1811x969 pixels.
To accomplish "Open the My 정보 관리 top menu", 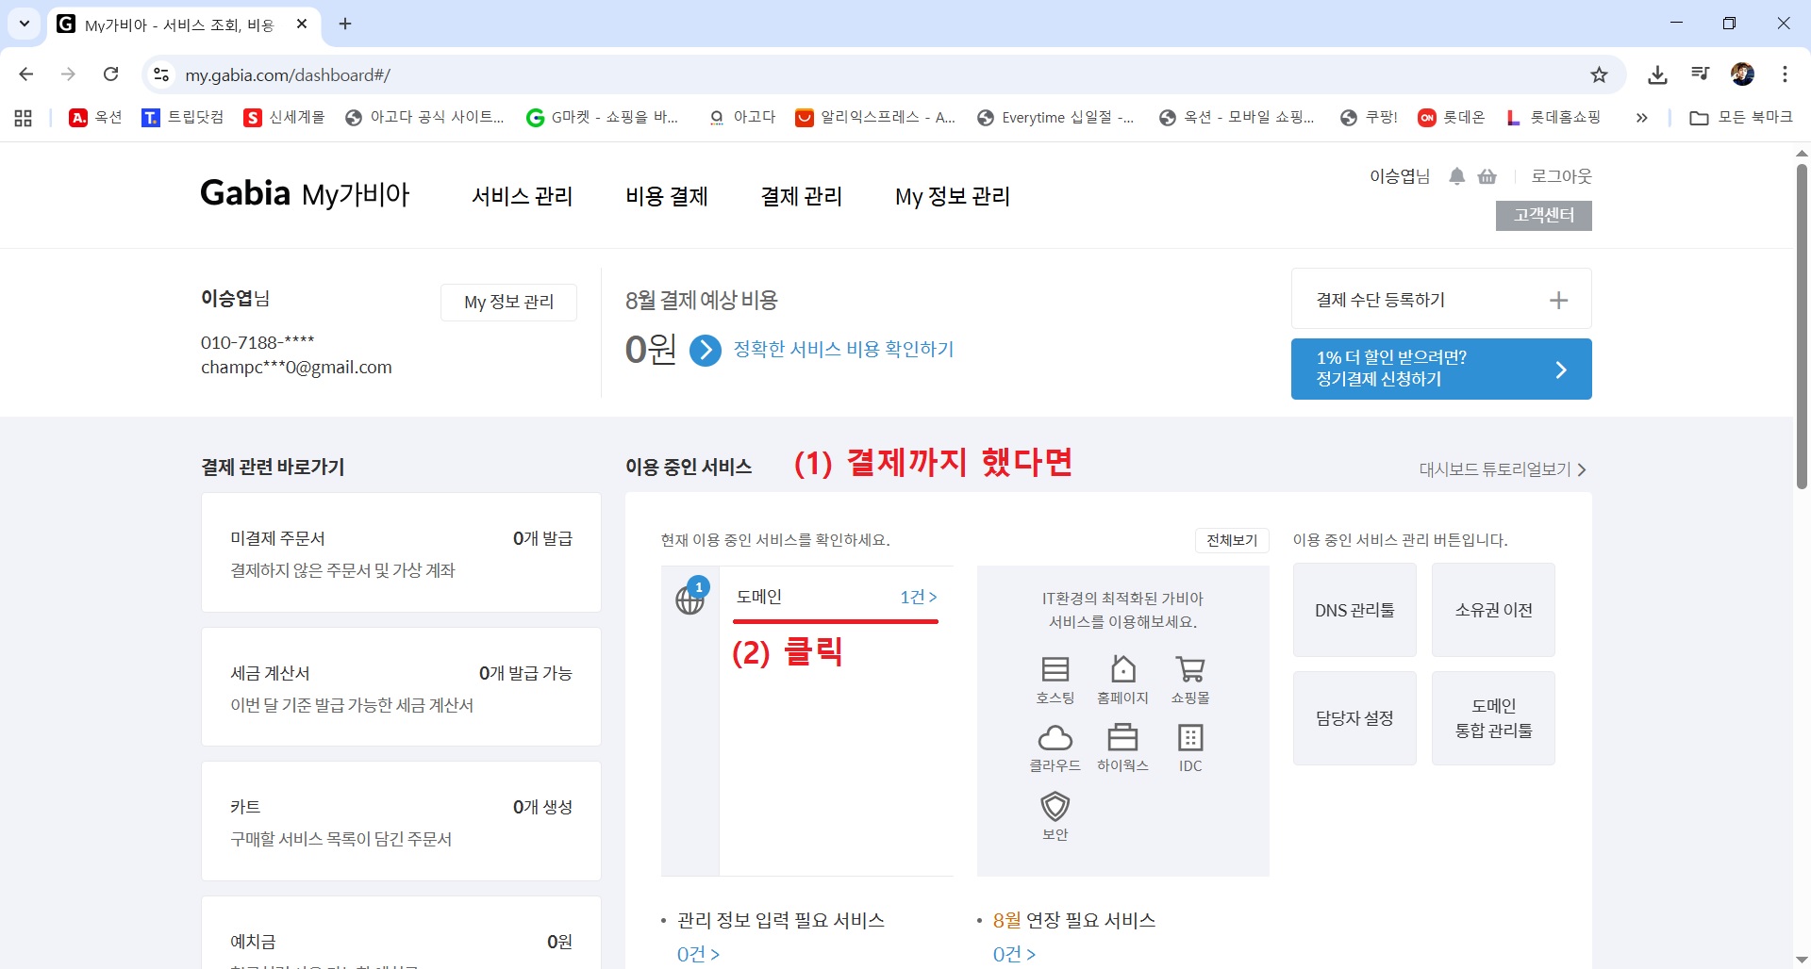I will click(953, 196).
